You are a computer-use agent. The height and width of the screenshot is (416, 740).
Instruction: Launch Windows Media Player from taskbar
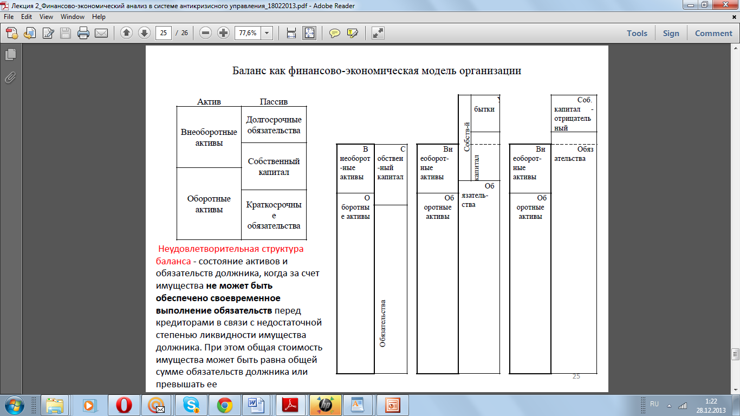[x=89, y=405]
